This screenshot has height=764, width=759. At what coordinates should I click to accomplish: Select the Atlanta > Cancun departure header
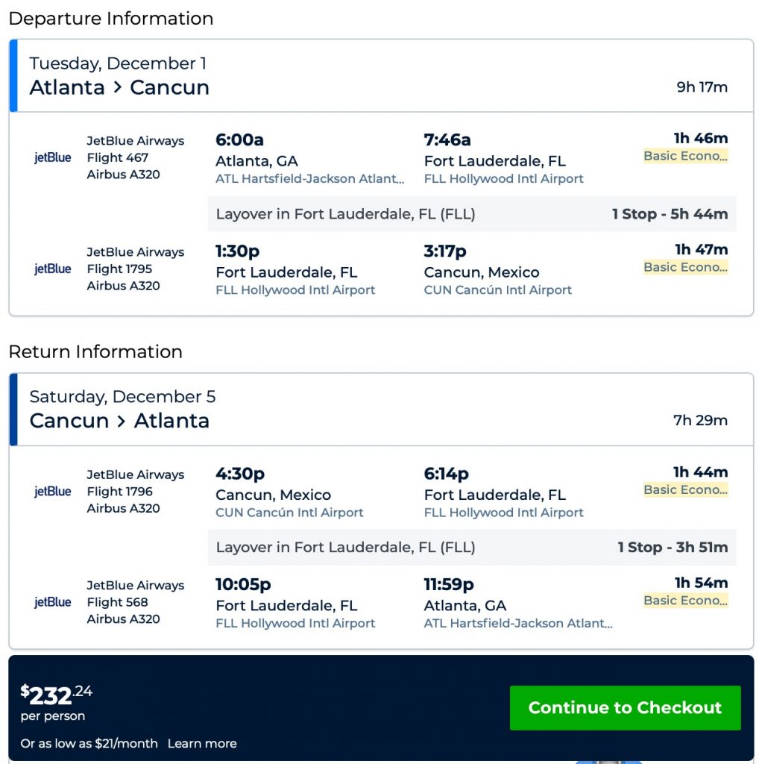(x=119, y=87)
